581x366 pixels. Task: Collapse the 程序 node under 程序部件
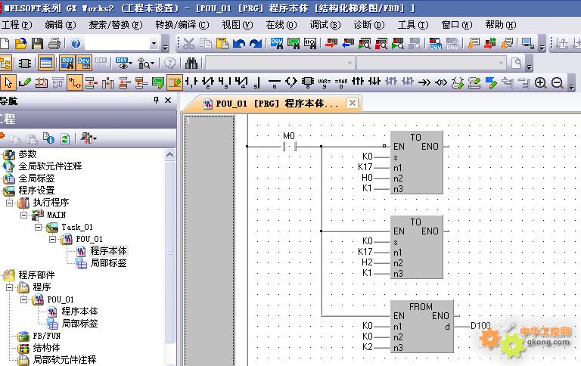[9, 287]
